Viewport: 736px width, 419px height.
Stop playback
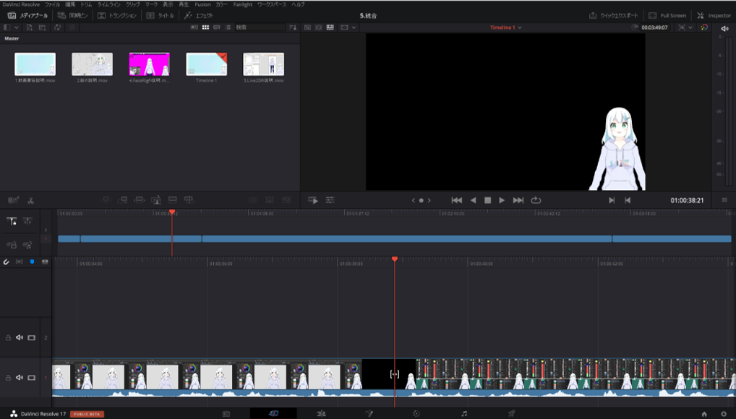pos(488,200)
